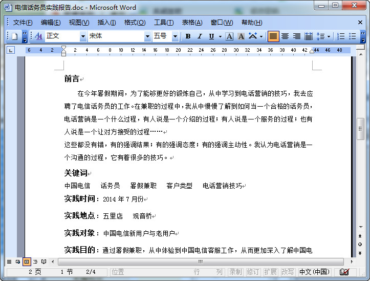Viewport: 370px width, 281px height.
Task: Toggle Underline formatting
Action: 211,36
